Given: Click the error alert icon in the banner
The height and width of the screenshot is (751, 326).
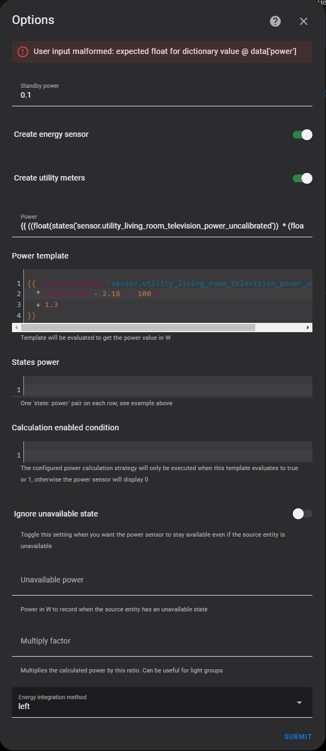Looking at the screenshot, I should tap(21, 51).
